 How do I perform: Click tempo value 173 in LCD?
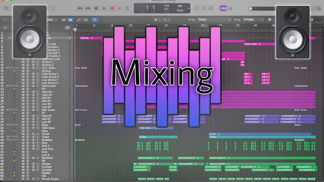click(166, 6)
